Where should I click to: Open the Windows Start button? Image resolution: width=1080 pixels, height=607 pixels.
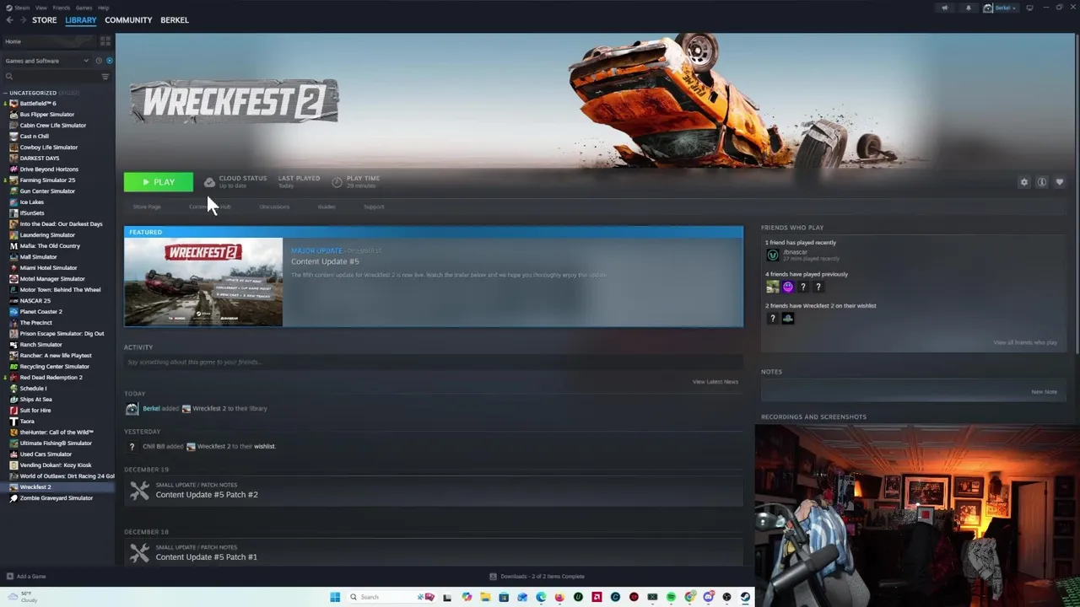coord(335,597)
